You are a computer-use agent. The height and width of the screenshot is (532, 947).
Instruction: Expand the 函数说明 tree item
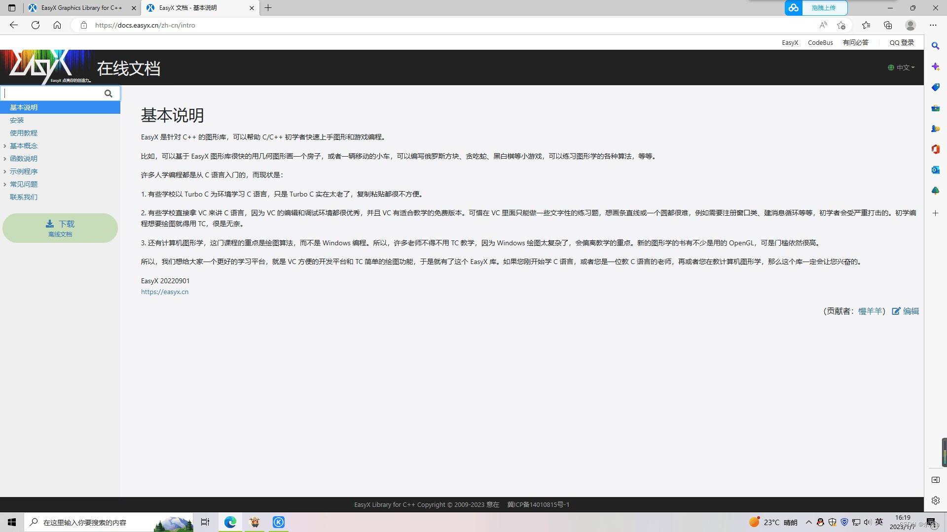(x=5, y=159)
